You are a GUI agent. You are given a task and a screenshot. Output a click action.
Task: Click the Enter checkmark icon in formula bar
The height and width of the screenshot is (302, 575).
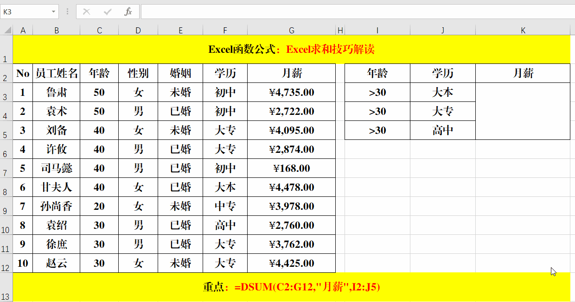click(108, 12)
